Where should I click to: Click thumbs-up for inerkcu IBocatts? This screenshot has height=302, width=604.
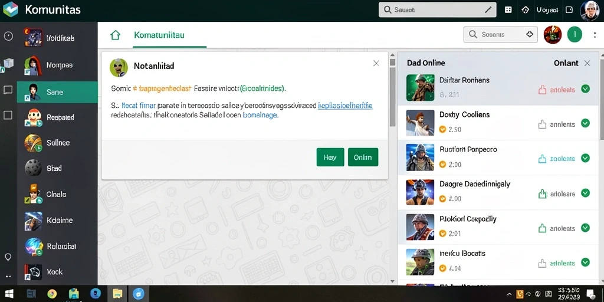[542, 263]
